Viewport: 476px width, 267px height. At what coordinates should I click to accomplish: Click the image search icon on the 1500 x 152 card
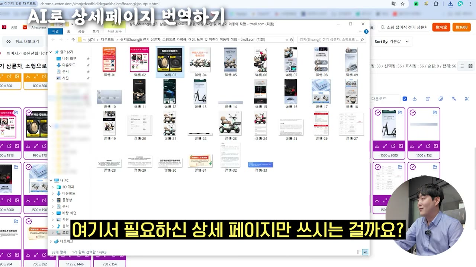(x=436, y=146)
